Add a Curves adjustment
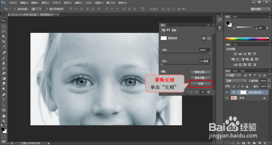272x145 pixels. click(245, 54)
